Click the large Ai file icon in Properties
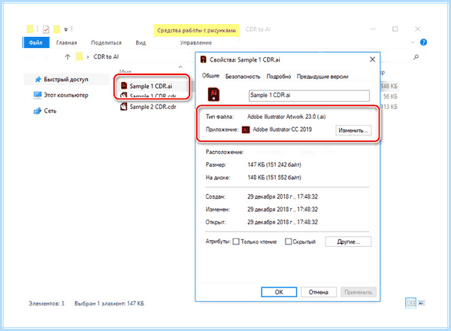The width and height of the screenshot is (451, 331). click(213, 94)
